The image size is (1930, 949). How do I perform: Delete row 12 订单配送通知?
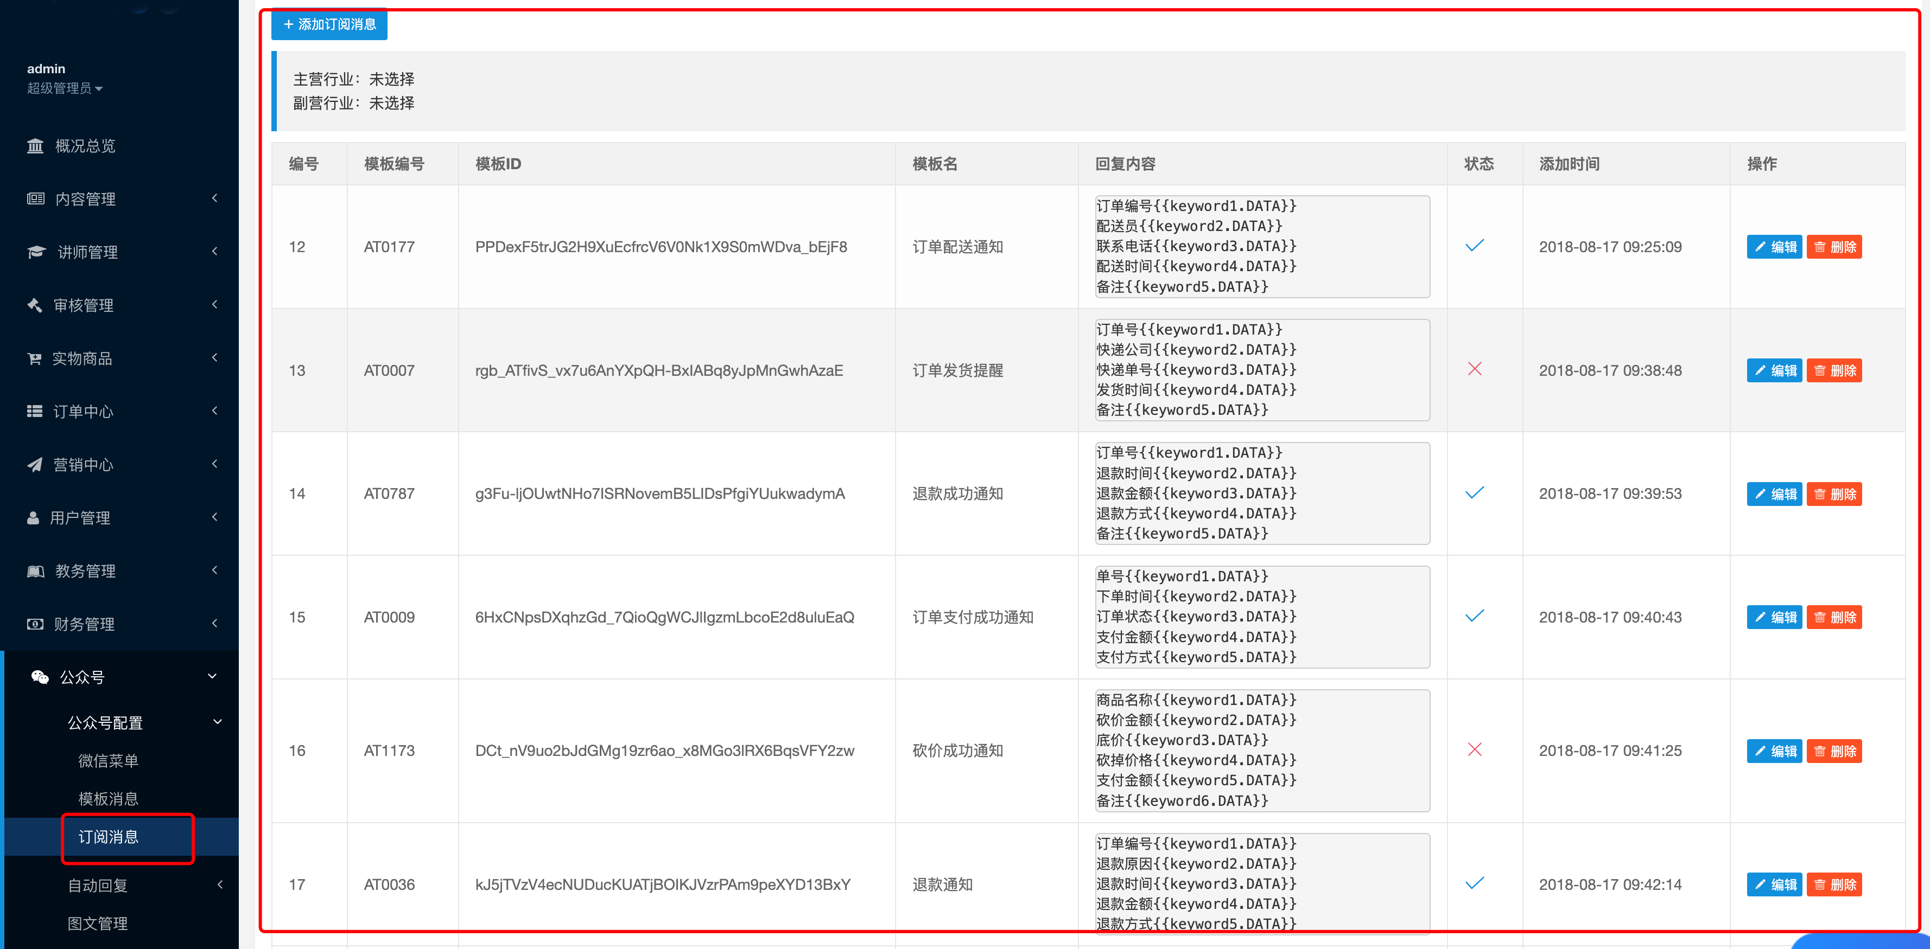pos(1834,246)
